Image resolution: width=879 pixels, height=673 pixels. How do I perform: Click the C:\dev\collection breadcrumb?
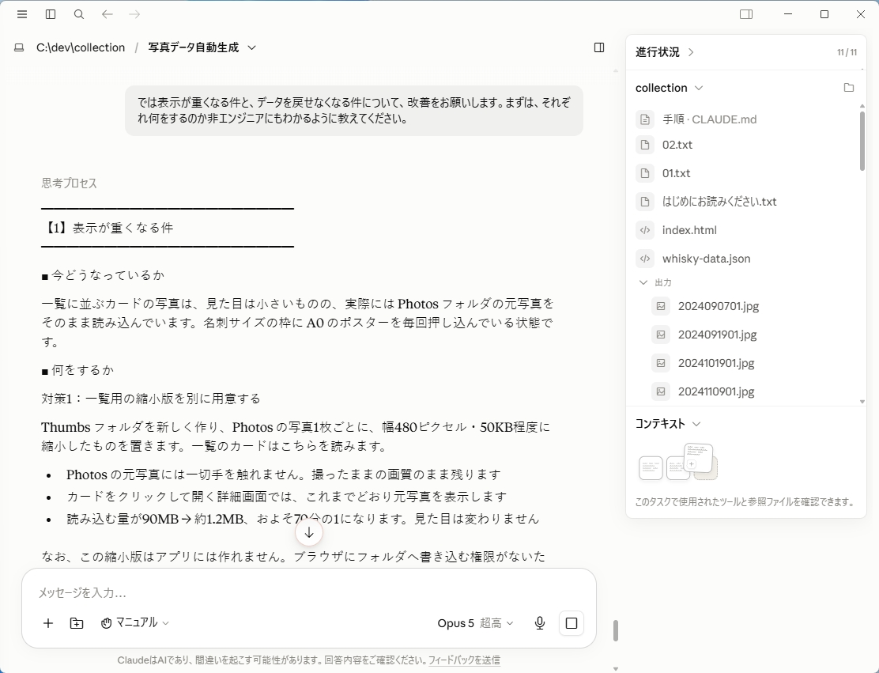81,47
